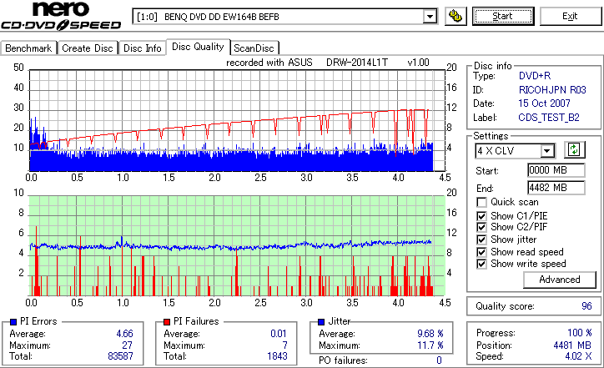Open the Advanced settings button
The image size is (604, 368).
click(559, 280)
